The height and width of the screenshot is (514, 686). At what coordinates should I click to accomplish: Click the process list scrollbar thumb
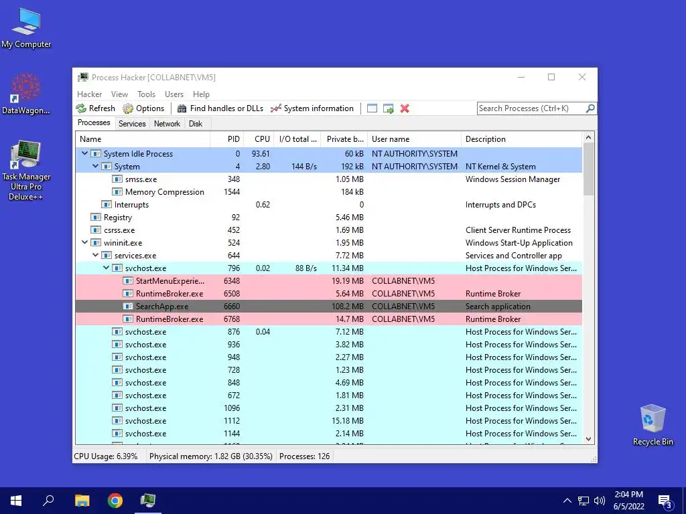point(588,169)
